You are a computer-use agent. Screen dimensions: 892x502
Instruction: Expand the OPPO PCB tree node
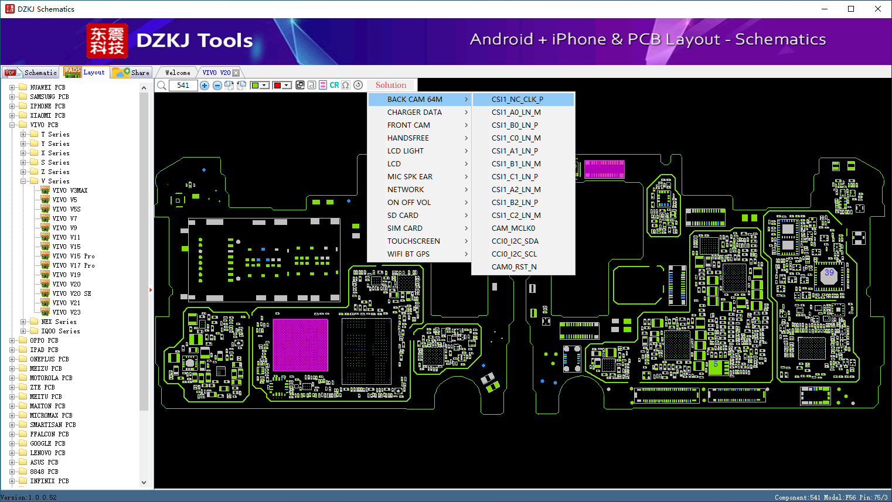pos(12,340)
